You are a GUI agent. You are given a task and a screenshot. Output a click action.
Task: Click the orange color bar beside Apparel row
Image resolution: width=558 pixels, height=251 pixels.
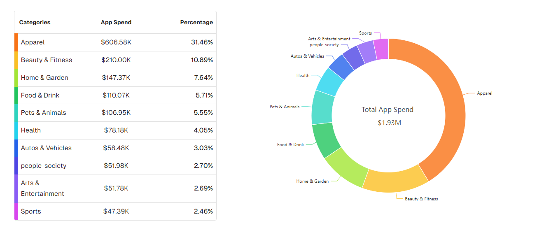pos(16,42)
